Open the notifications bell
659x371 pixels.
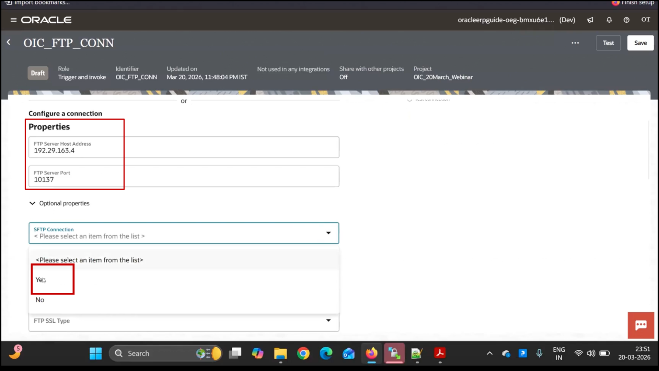point(609,20)
